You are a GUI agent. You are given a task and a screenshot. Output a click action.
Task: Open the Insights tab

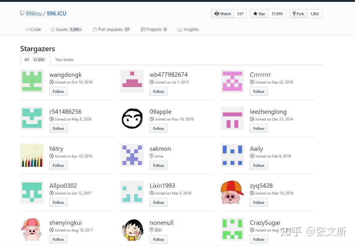click(188, 29)
